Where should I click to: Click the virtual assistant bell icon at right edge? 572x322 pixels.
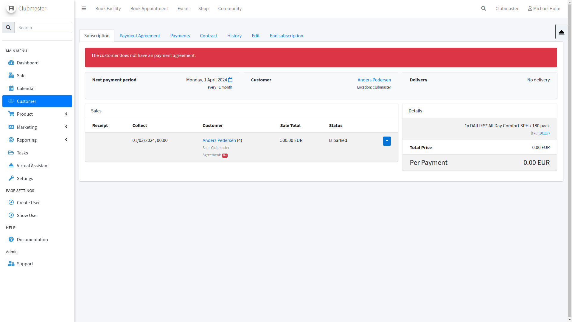point(561,32)
